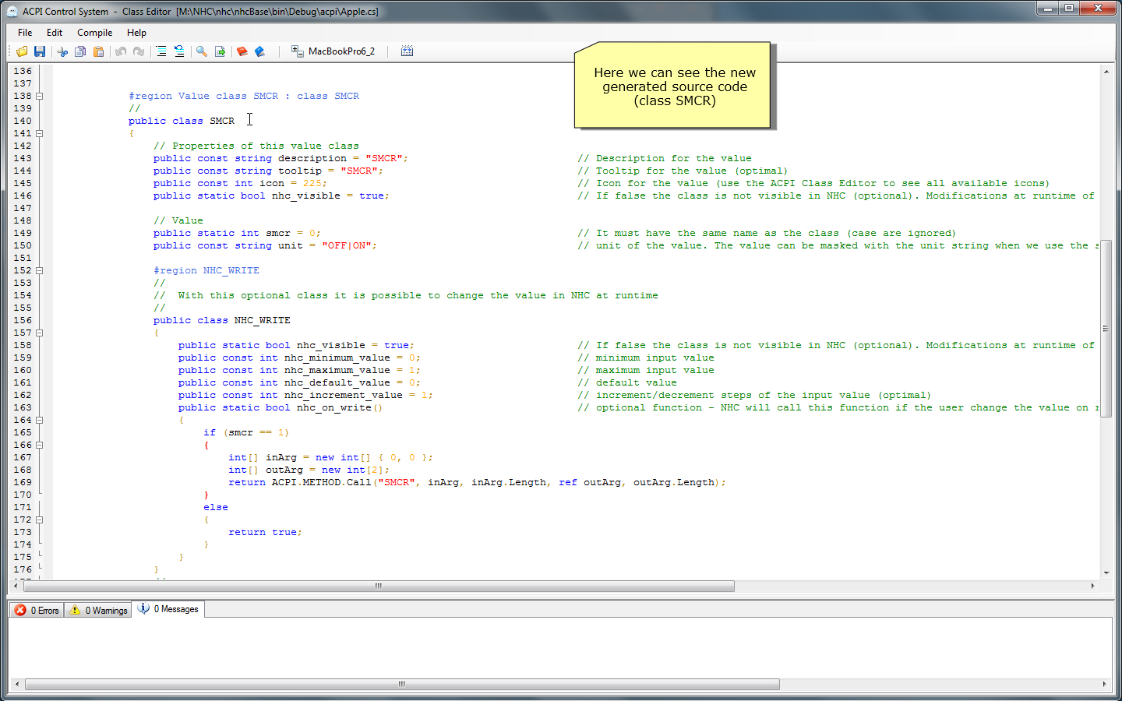
Task: Open the Edit menu
Action: click(x=55, y=33)
